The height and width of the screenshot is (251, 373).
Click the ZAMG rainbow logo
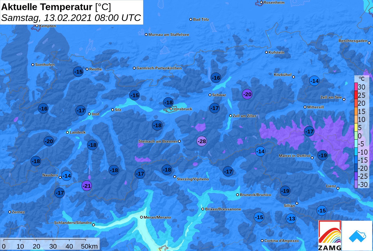tap(330, 236)
